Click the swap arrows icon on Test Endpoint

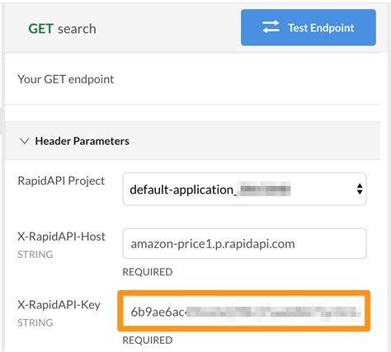[x=271, y=27]
